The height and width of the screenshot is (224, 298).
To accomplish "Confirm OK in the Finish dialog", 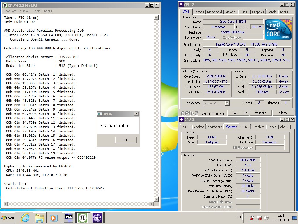I will [x=126, y=140].
